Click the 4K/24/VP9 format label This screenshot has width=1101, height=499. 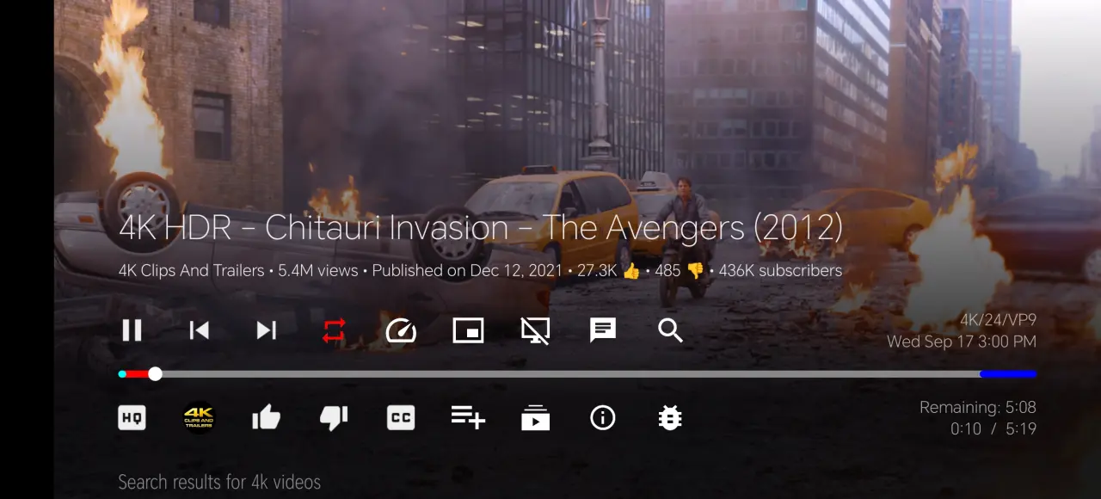point(998,320)
